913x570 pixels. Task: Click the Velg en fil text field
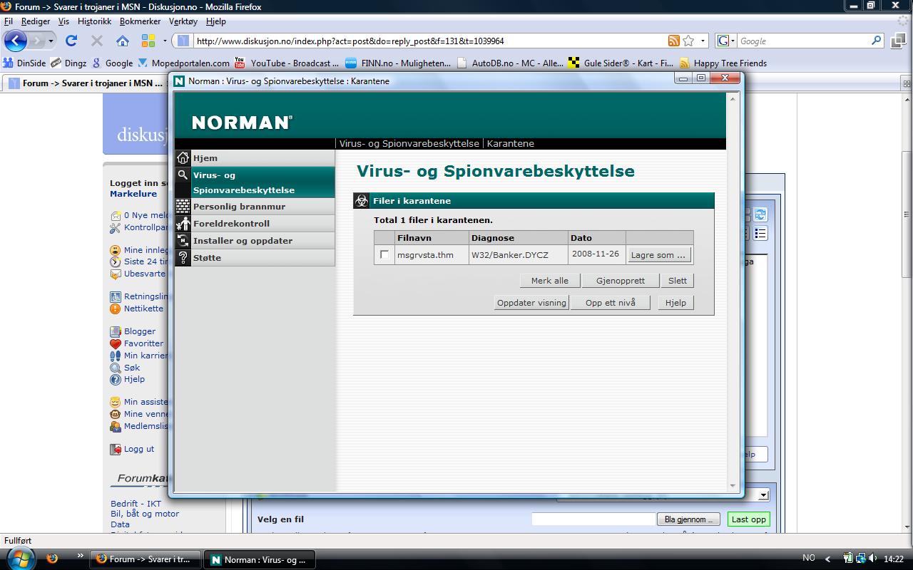coord(593,519)
